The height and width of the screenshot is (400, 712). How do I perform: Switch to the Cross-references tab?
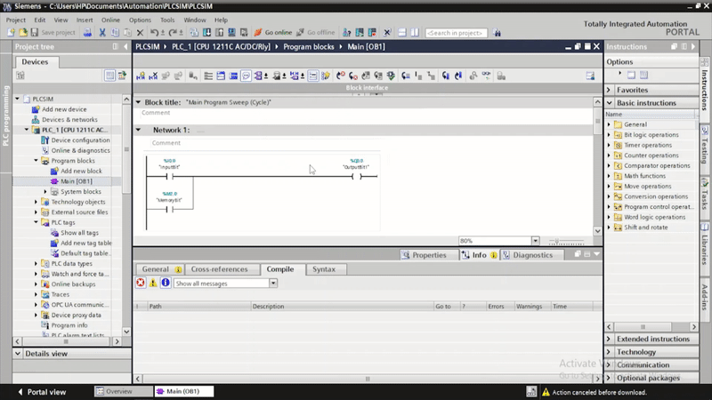coord(219,268)
